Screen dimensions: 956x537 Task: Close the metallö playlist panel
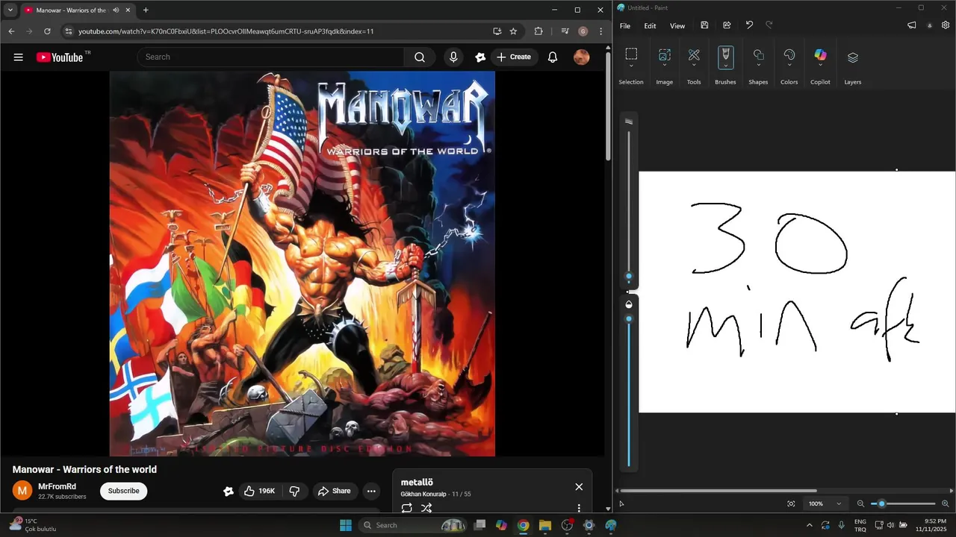tap(579, 486)
